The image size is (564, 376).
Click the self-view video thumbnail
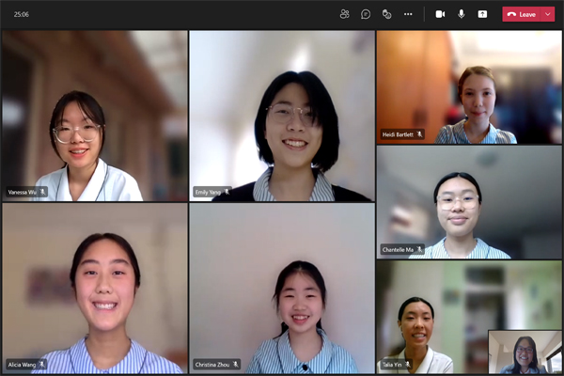[525, 352]
